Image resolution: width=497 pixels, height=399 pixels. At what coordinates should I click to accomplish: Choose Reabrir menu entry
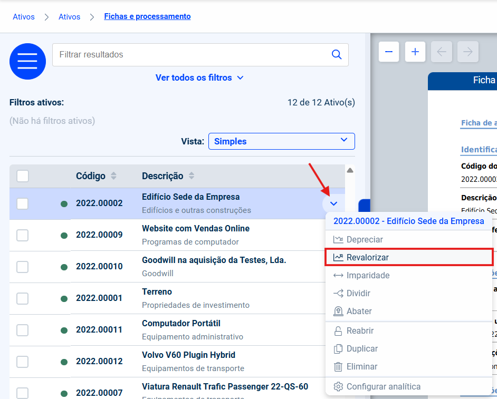point(409,331)
